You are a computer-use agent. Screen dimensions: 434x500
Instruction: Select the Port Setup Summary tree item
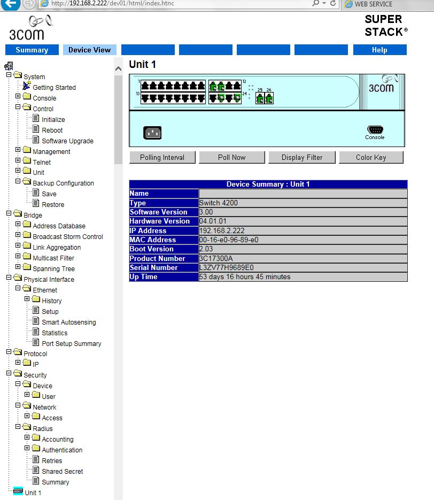72,344
